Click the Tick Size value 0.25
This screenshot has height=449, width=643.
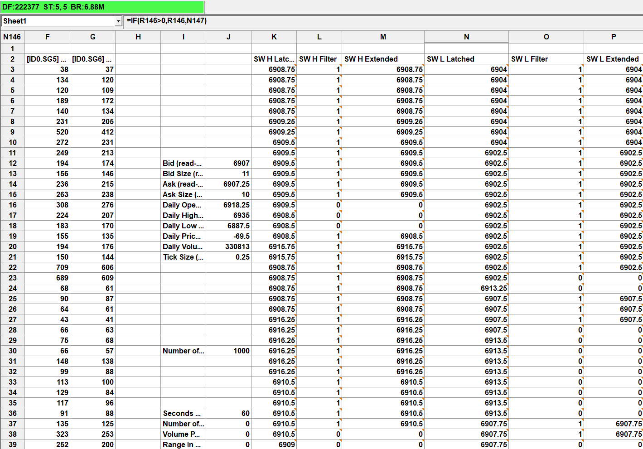tap(229, 257)
